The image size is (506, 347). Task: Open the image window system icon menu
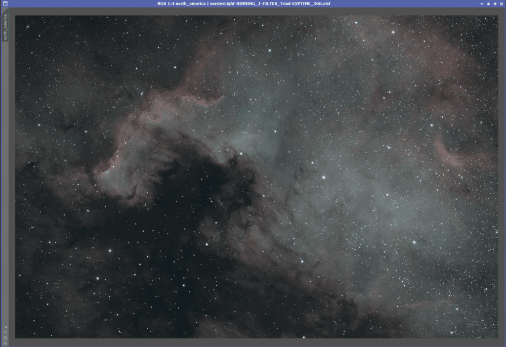[x=5, y=3]
